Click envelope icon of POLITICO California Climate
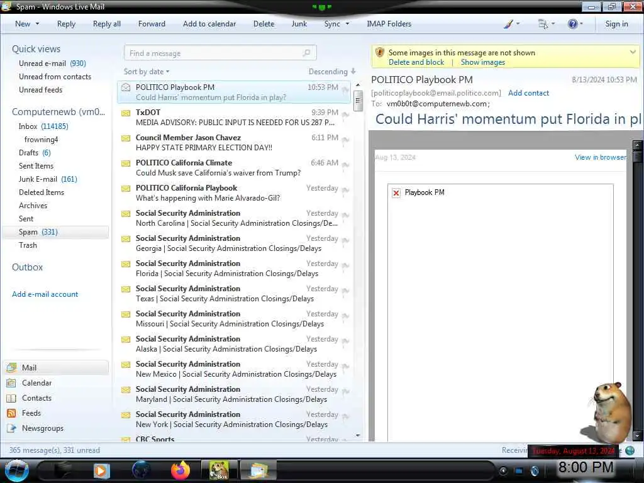The width and height of the screenshot is (644, 483). [x=126, y=163]
